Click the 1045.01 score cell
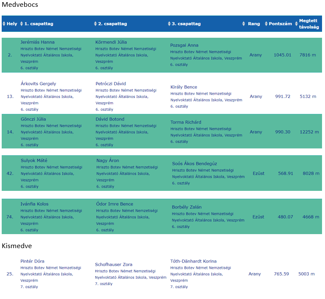Viewport: 325px width, 299px height. pyautogui.click(x=283, y=55)
